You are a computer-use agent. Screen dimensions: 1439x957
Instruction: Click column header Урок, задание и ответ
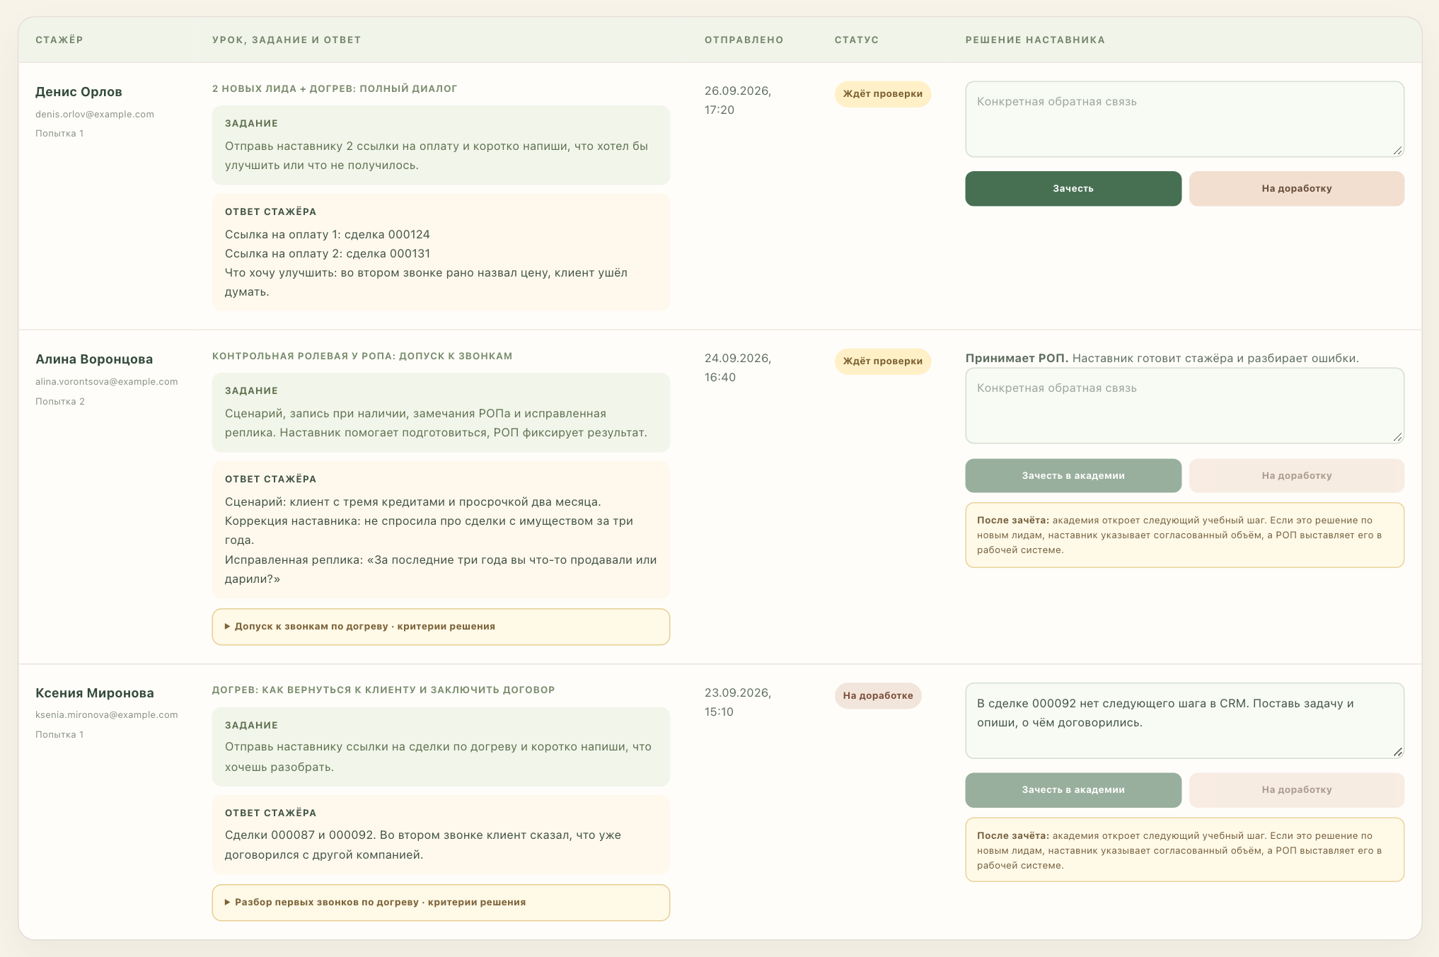tap(287, 40)
